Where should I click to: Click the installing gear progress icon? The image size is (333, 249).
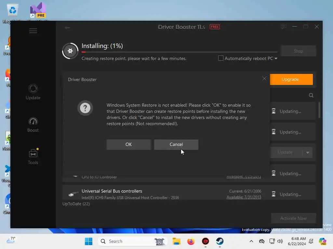[x=70, y=51]
